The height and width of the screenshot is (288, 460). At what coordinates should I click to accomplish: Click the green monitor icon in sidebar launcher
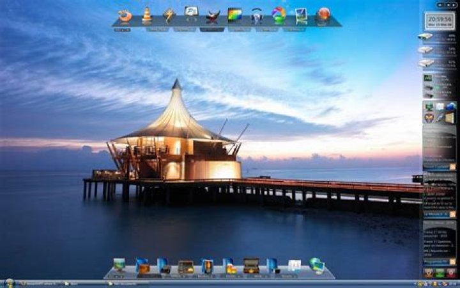[429, 107]
